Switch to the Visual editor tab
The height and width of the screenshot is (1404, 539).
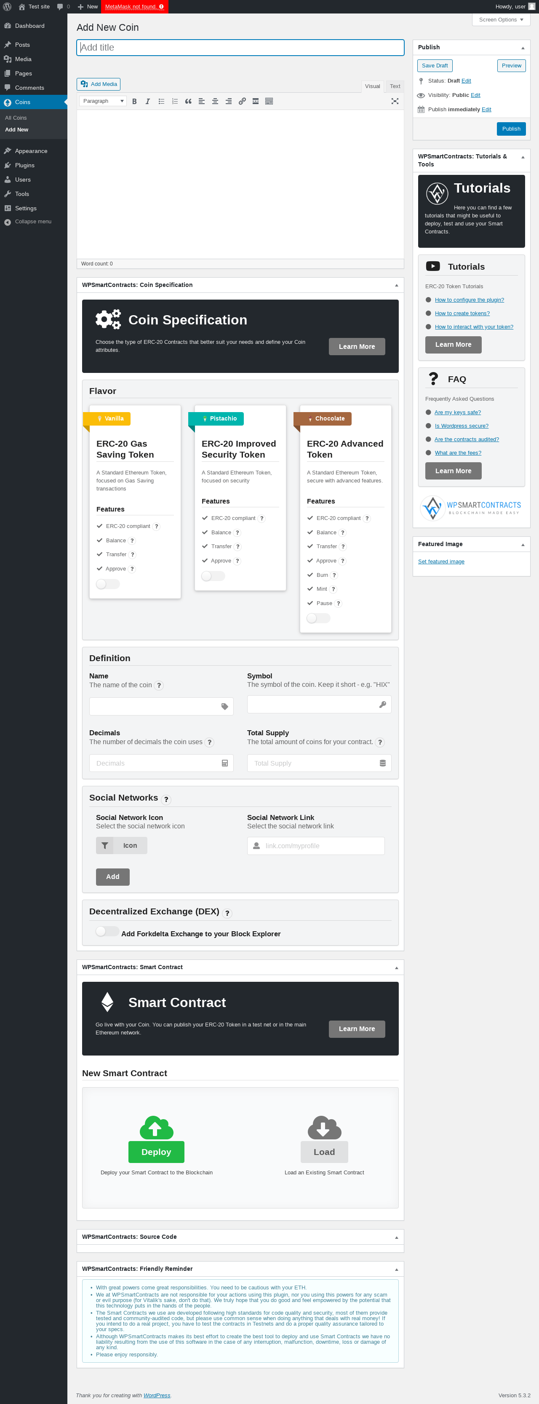tap(372, 87)
